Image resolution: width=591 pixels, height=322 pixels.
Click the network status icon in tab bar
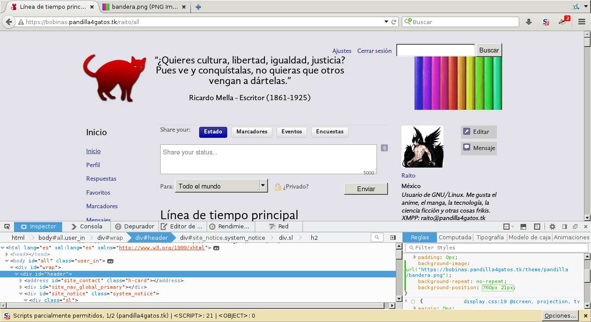coord(577,7)
